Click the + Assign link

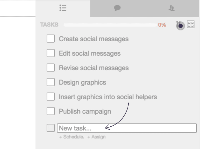click(x=96, y=137)
